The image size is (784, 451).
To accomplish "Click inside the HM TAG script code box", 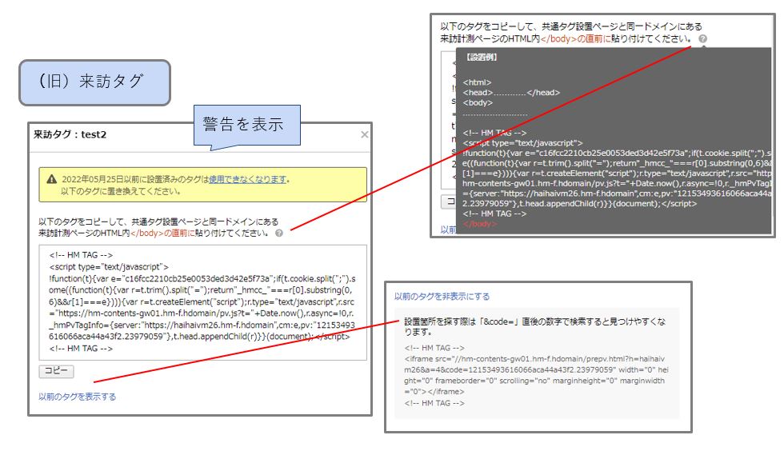I will [203, 302].
